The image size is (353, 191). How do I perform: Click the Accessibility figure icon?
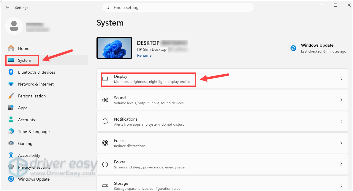click(11, 155)
